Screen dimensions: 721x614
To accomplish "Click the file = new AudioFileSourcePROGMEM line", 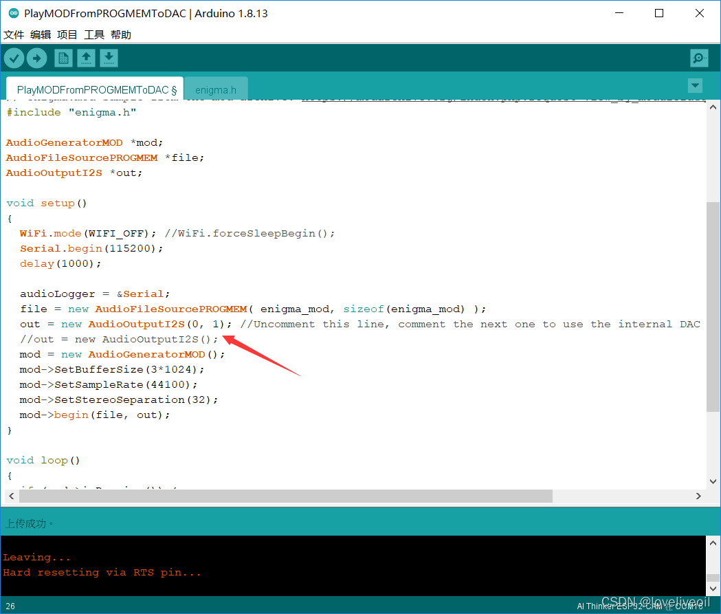I will [253, 309].
